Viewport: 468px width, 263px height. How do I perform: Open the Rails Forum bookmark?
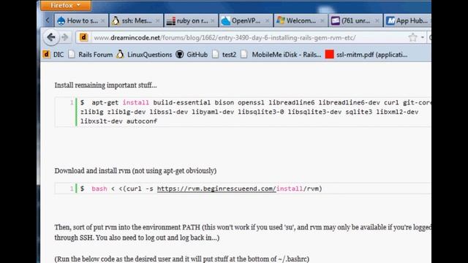(91, 55)
